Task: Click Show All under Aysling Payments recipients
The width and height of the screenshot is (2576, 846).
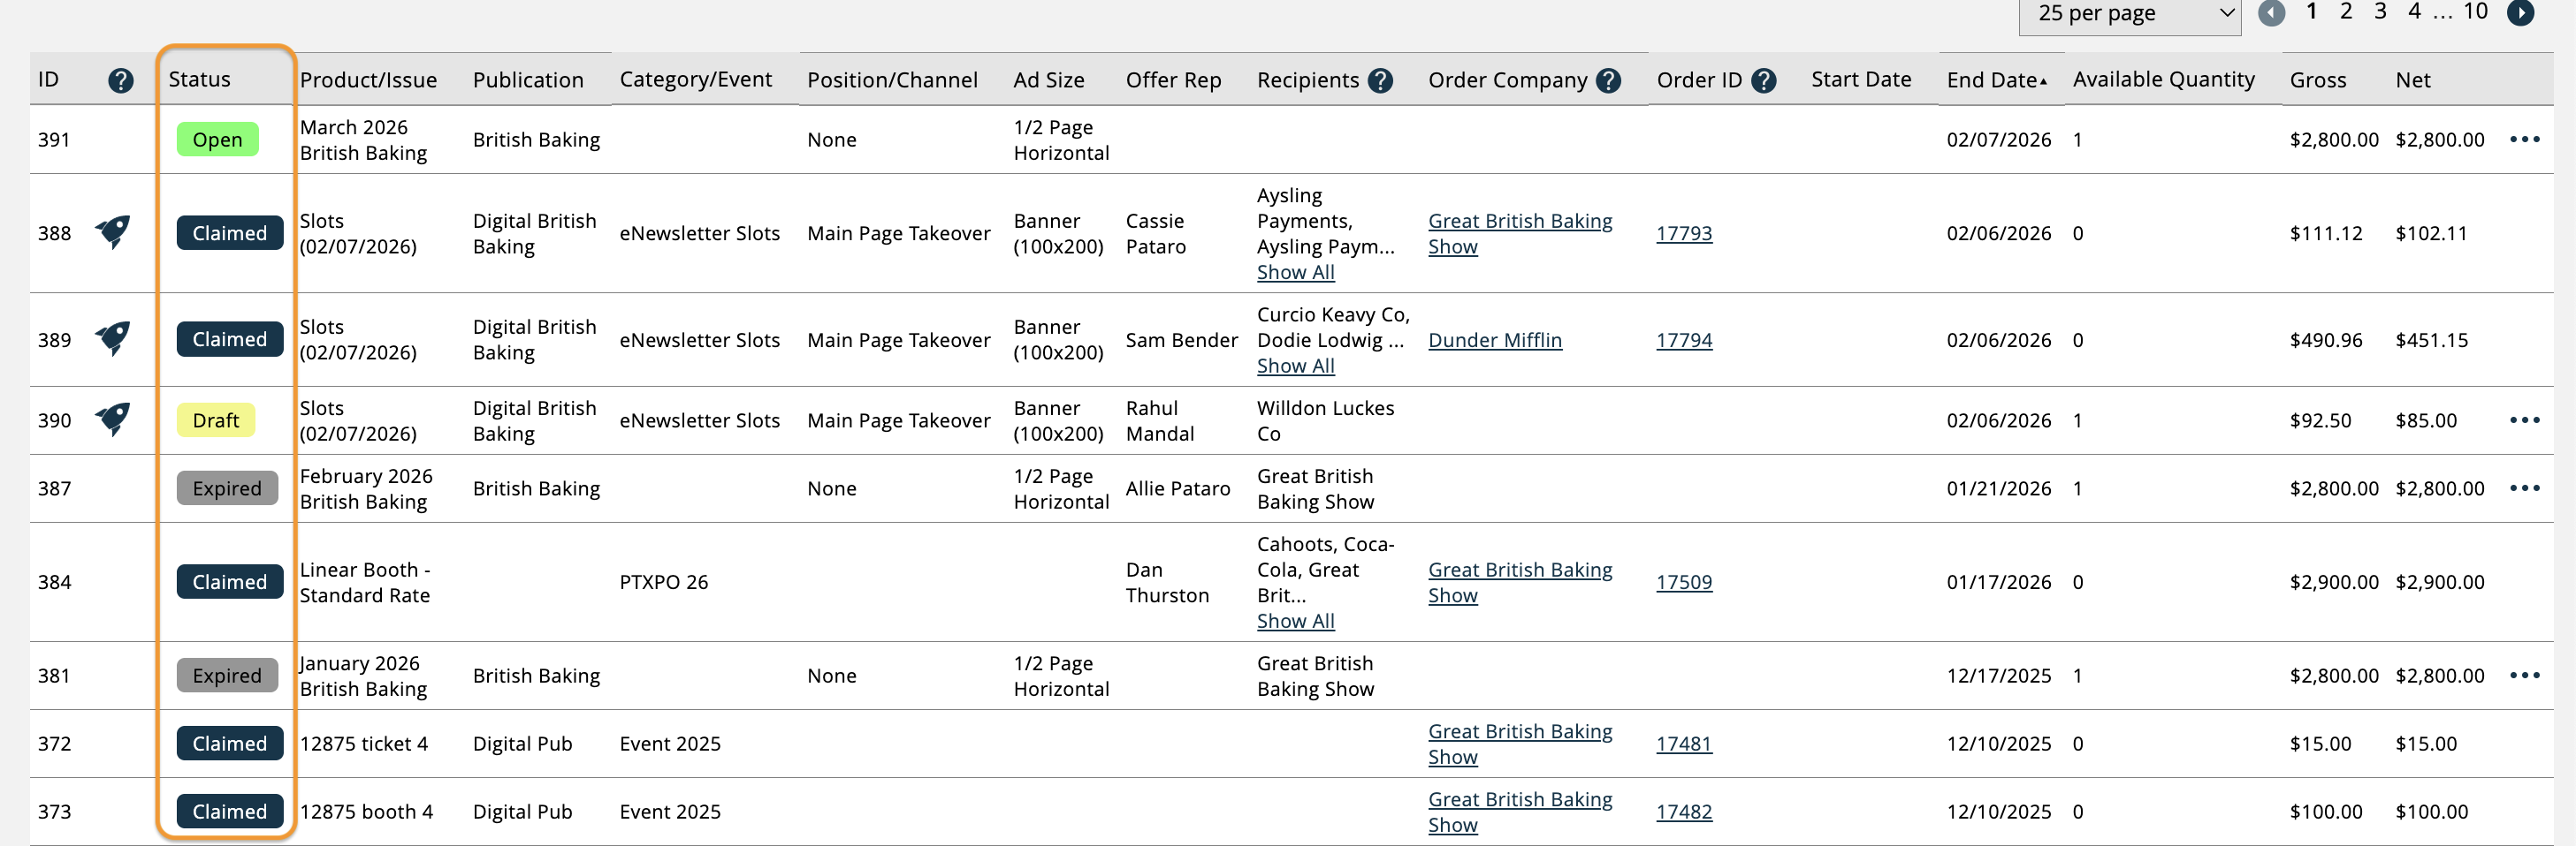Action: pos(1295,272)
